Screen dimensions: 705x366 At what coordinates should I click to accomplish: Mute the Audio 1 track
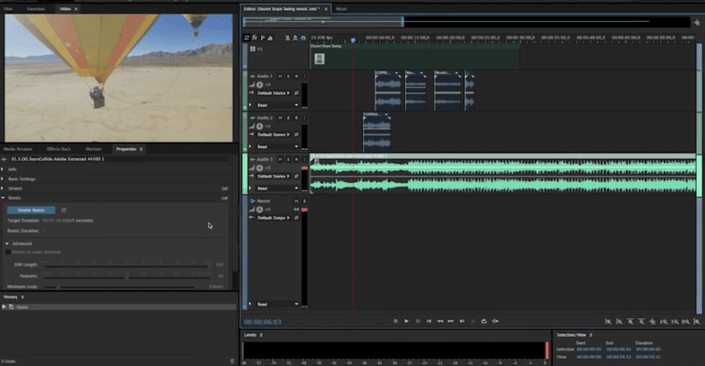[280, 76]
